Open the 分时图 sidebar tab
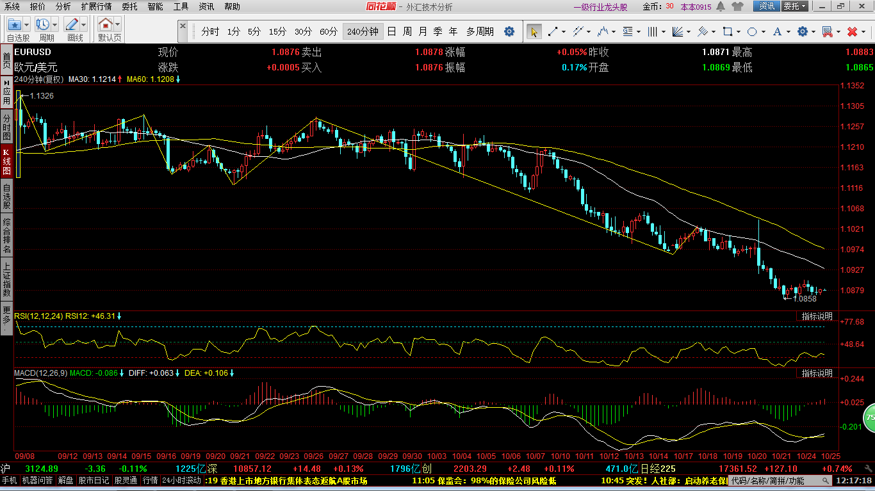 (6, 128)
